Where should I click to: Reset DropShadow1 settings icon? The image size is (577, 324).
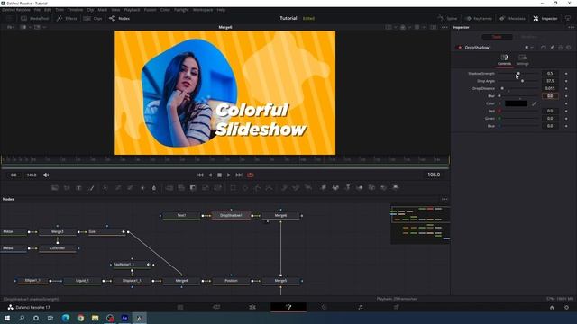coord(569,48)
